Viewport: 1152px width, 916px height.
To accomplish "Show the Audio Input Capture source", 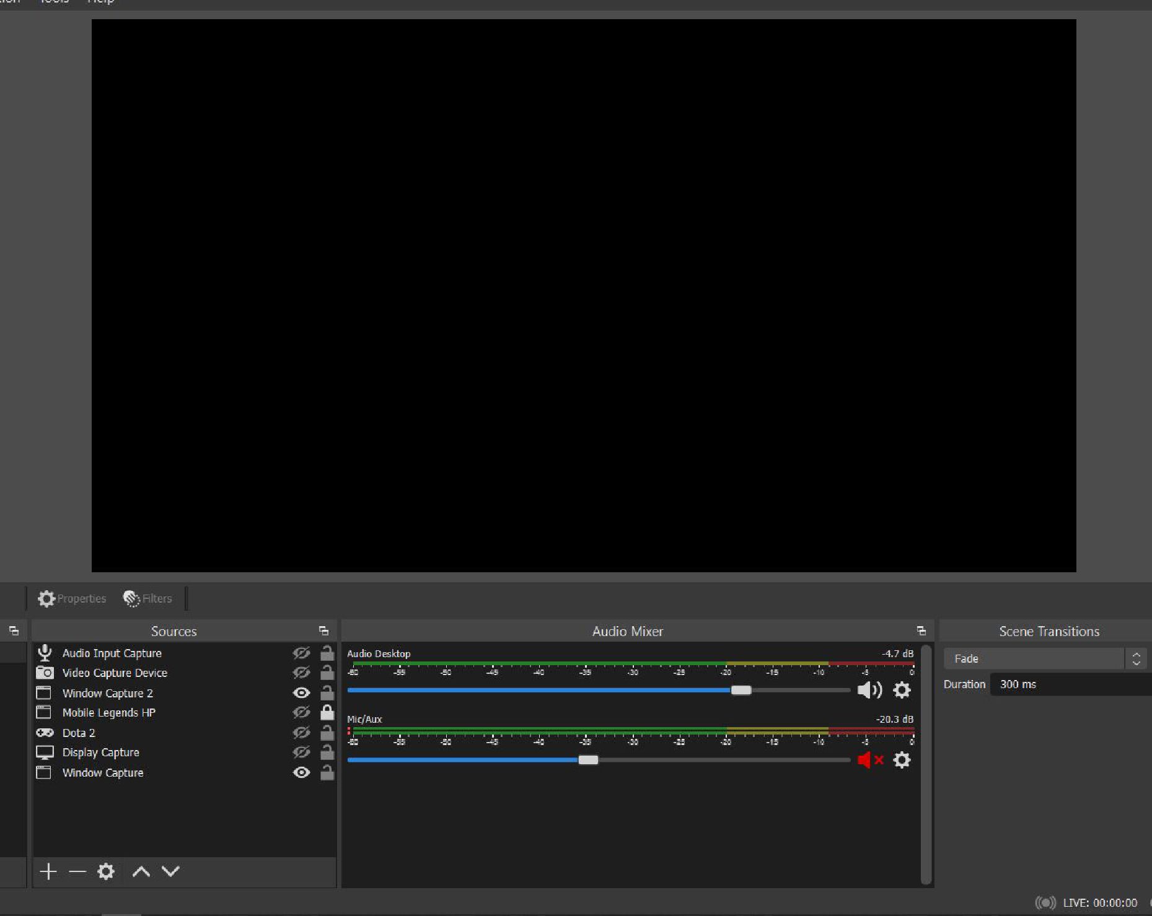I will pyautogui.click(x=302, y=653).
